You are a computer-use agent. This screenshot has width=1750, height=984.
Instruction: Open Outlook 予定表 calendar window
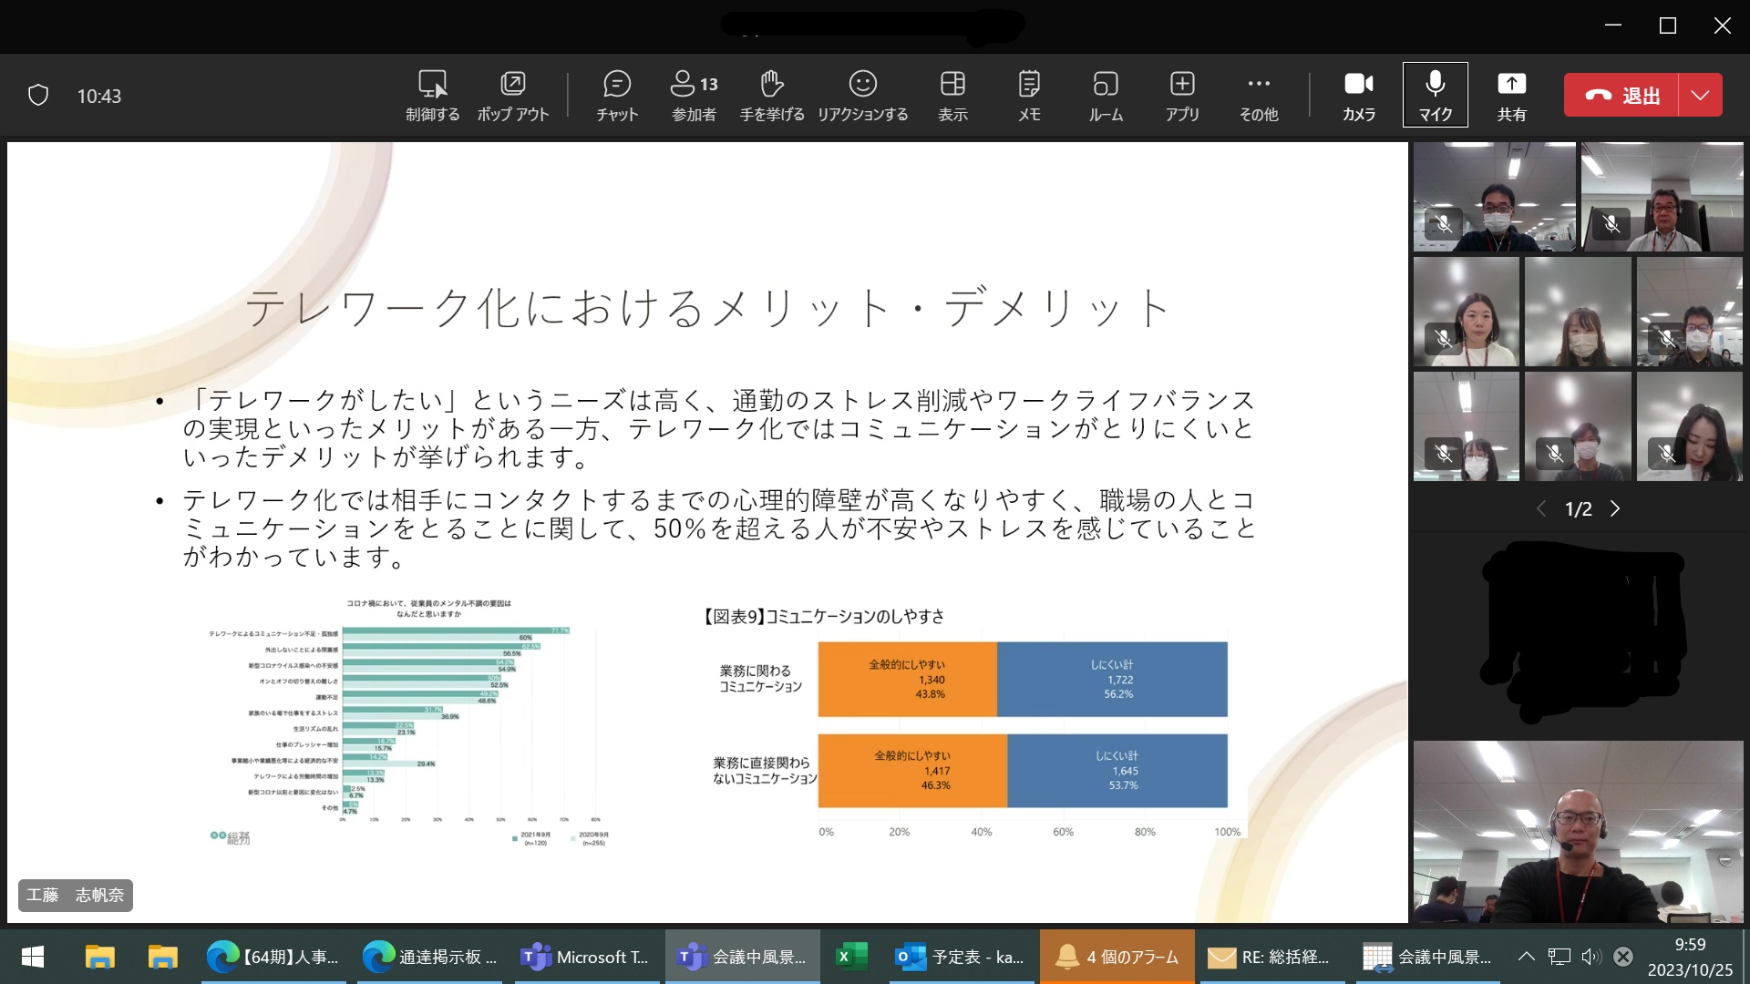(x=961, y=957)
